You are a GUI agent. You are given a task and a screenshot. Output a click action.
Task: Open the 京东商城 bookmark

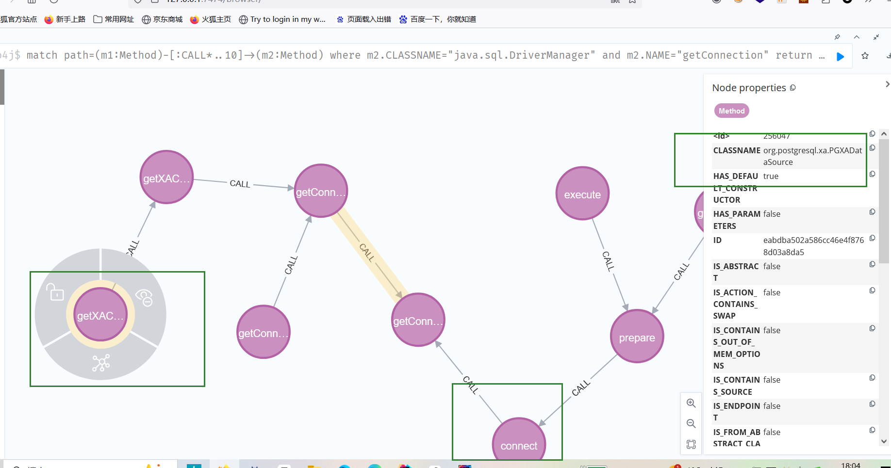click(162, 19)
